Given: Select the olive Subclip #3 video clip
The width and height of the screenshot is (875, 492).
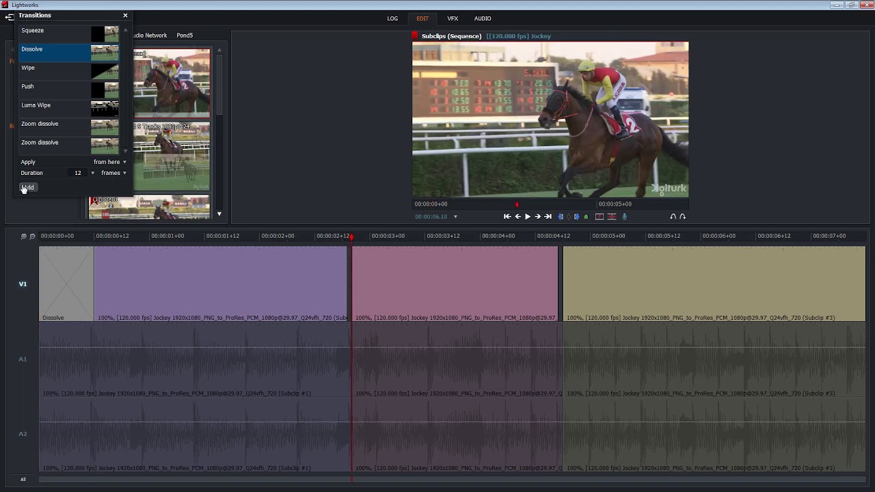Looking at the screenshot, I should (714, 284).
